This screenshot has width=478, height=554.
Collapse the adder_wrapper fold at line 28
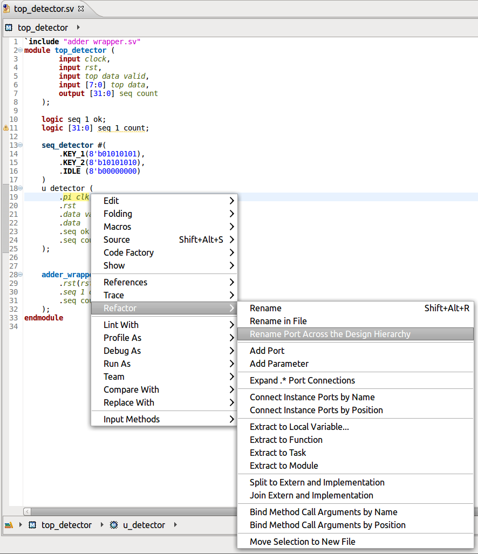pyautogui.click(x=19, y=275)
